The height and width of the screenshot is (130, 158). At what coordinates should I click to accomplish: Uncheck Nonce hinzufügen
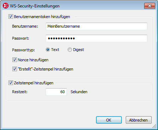point(15,60)
